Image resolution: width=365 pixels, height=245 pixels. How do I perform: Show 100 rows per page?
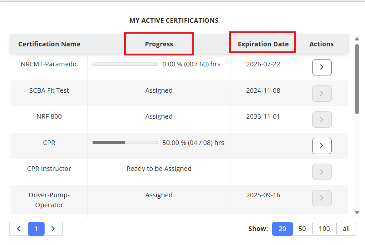324,229
